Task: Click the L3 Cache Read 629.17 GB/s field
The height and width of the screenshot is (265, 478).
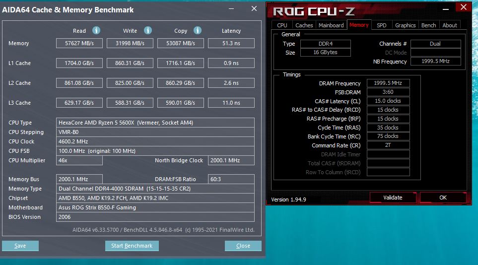Action: [x=79, y=103]
